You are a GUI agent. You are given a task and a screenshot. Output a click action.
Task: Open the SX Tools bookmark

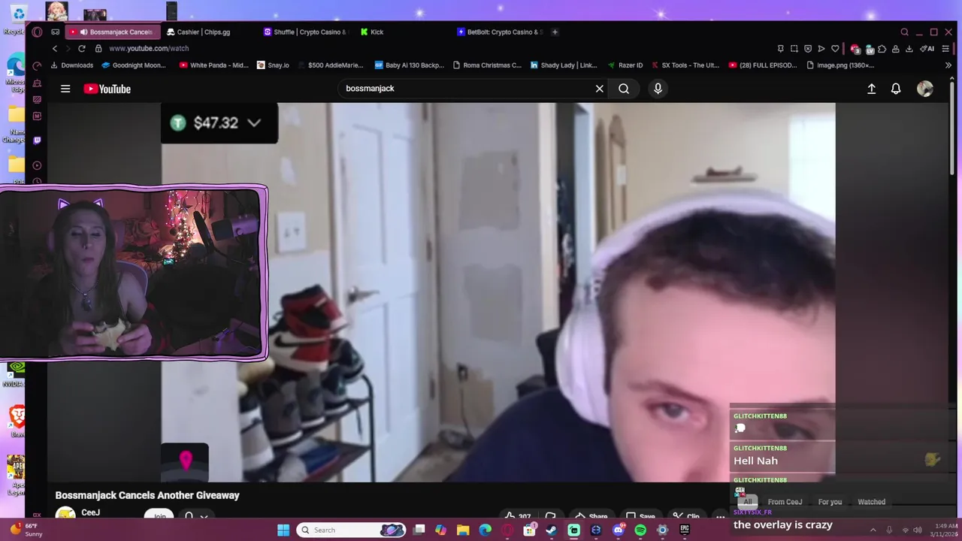(x=685, y=65)
